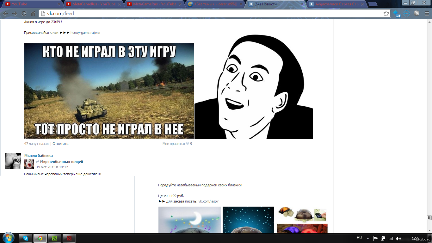
Task: Switch to Chrome on the taskbar
Action: [x=40, y=238]
